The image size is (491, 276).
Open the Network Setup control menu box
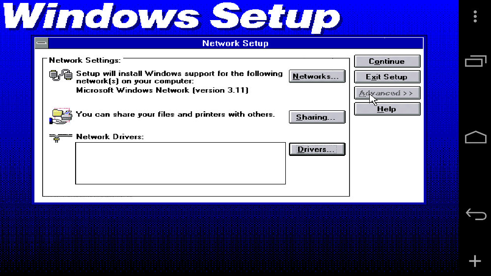click(41, 44)
